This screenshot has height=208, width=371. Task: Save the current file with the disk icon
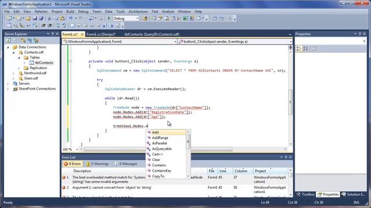click(x=35, y=18)
